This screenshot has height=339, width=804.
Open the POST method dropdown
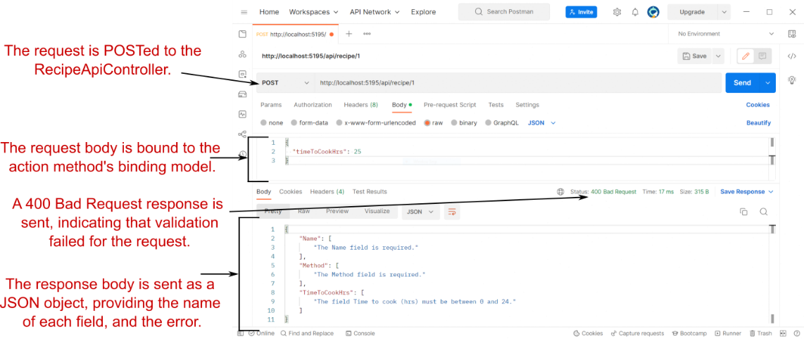tap(286, 82)
